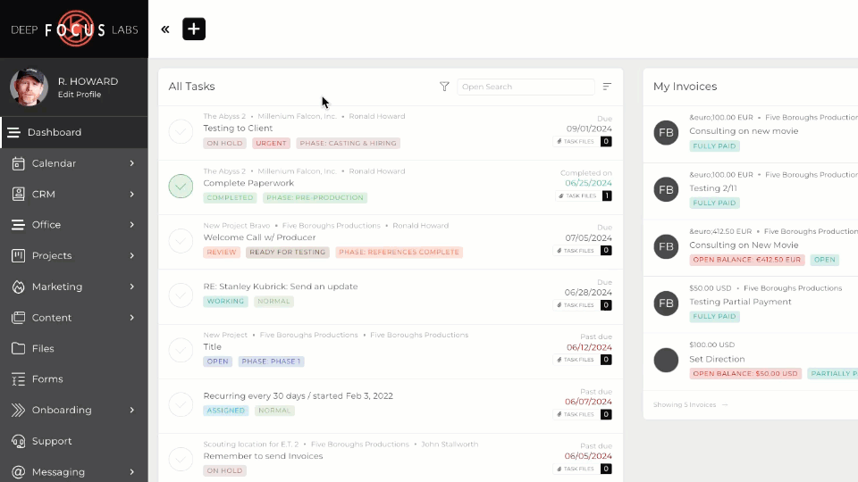The image size is (858, 482).
Task: Open the task filter funnel icon
Action: tap(444, 87)
